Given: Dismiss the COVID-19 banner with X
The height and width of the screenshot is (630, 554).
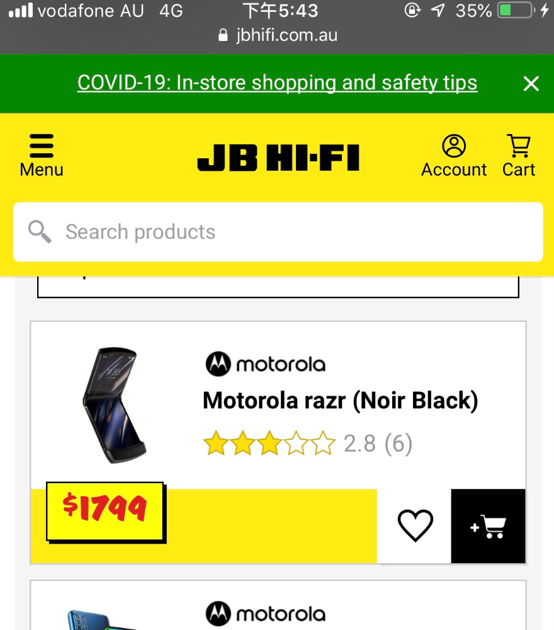Looking at the screenshot, I should click(x=531, y=84).
